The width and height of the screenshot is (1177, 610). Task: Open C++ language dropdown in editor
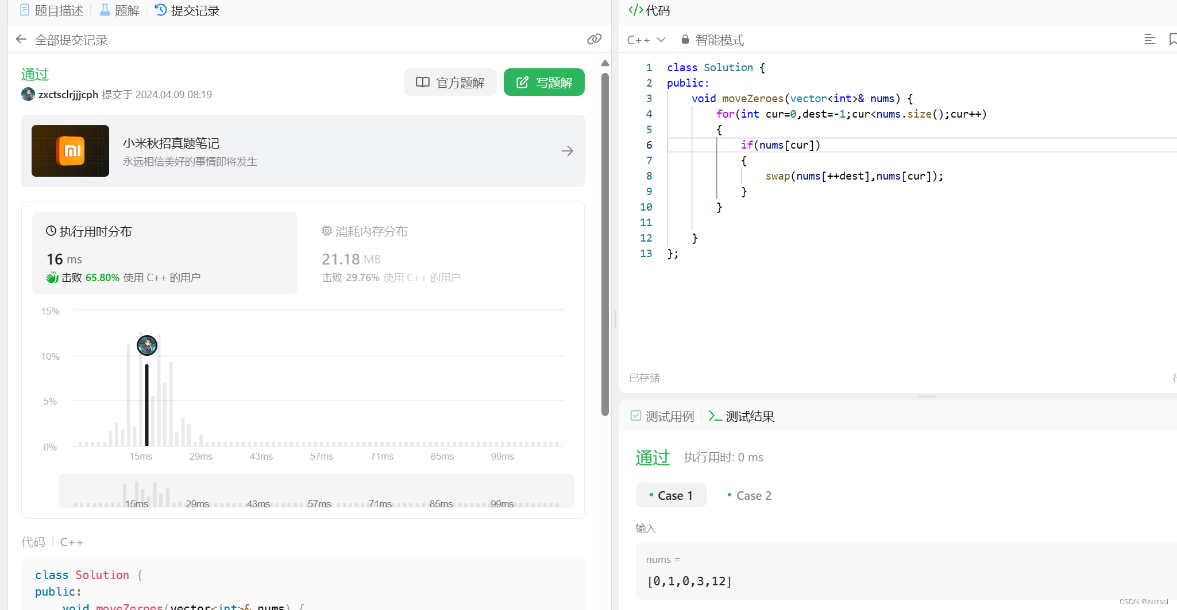click(646, 40)
